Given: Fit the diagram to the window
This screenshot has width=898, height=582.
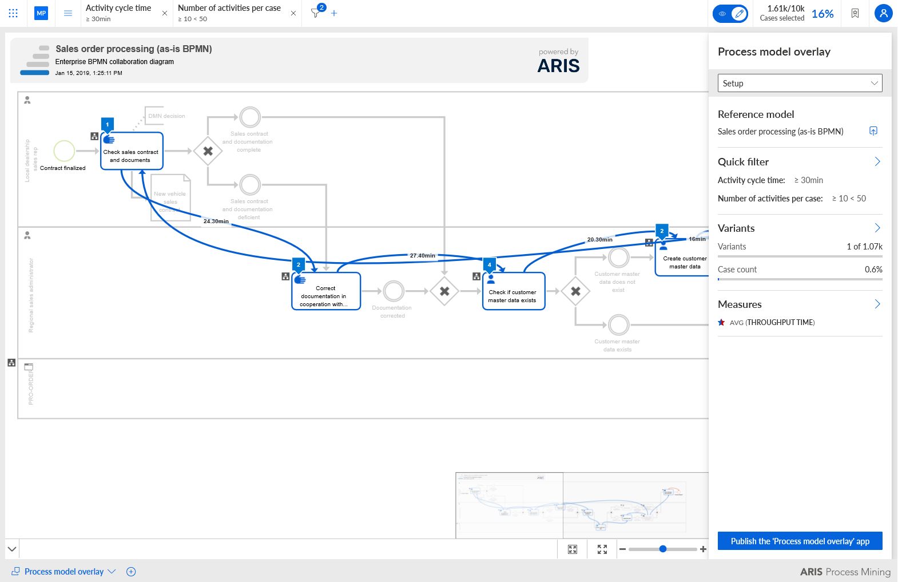Looking at the screenshot, I should click(573, 549).
